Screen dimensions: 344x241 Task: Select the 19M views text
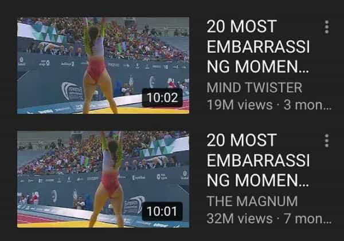(239, 105)
